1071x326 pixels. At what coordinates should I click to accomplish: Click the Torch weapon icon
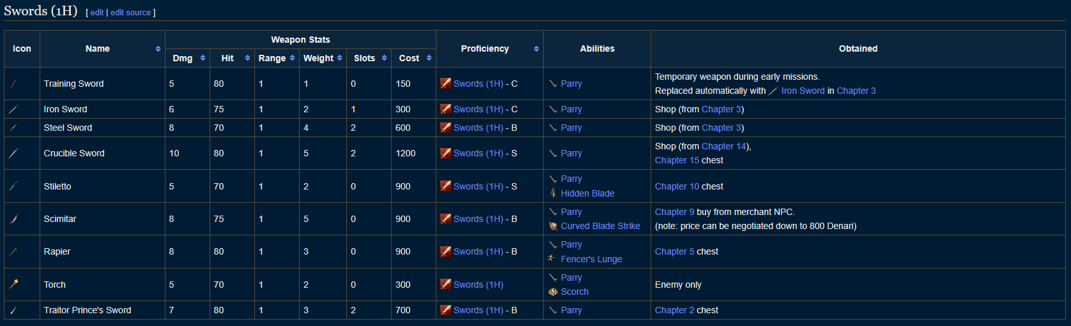13,285
